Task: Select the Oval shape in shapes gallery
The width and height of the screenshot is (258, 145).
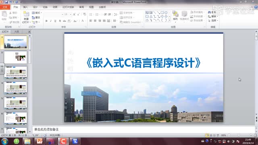Action: click(166, 12)
